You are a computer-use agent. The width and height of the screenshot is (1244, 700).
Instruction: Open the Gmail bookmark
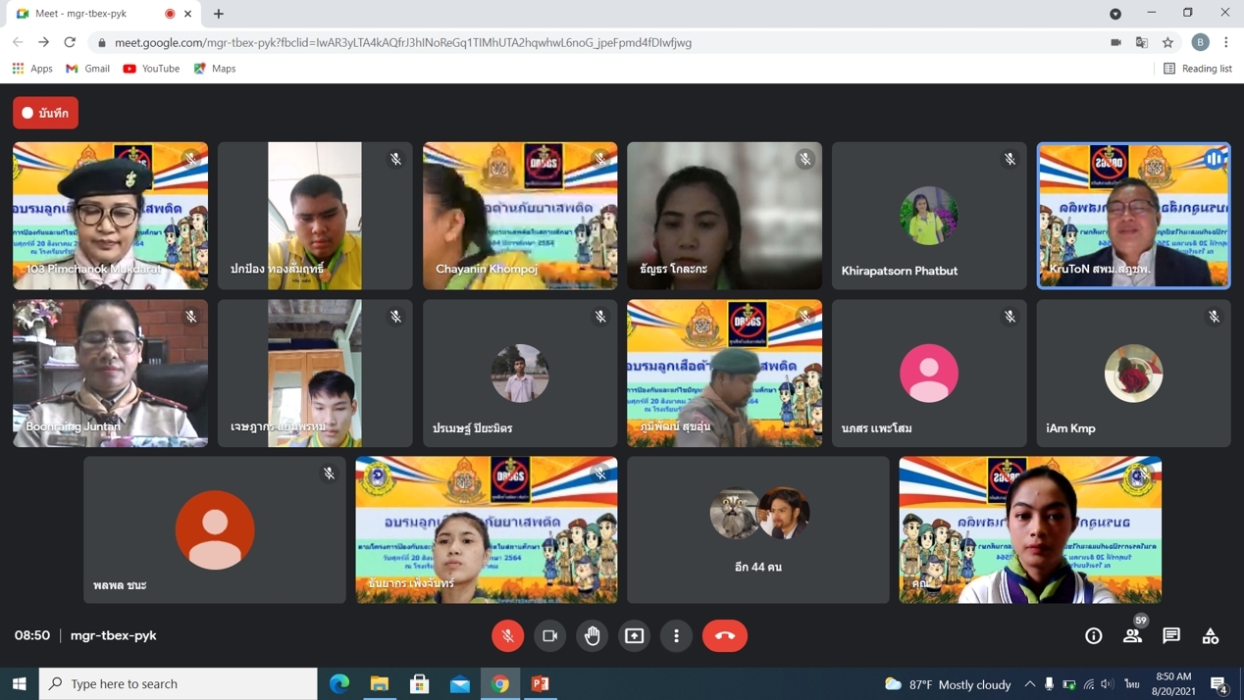87,69
